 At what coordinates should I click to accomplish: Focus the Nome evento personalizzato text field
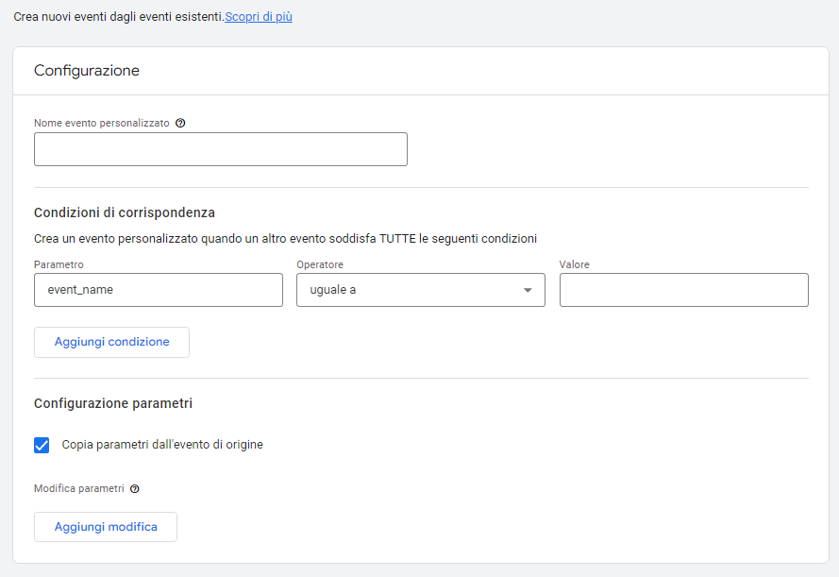221,149
